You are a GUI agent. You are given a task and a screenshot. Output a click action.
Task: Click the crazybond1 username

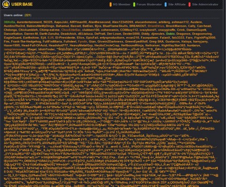pyautogui.click(x=148, y=30)
